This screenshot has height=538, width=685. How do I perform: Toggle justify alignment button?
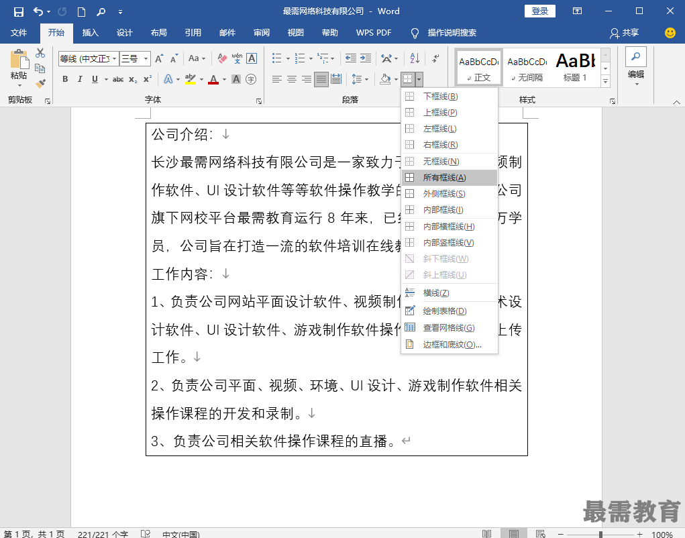coord(321,79)
